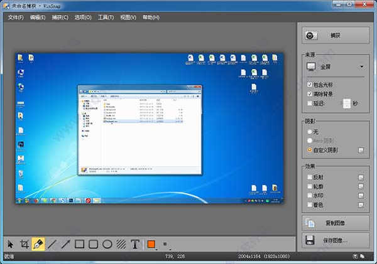Click the 739, 226 coordinates in status bar
Image resolution: width=377 pixels, height=264 pixels.
(175, 256)
